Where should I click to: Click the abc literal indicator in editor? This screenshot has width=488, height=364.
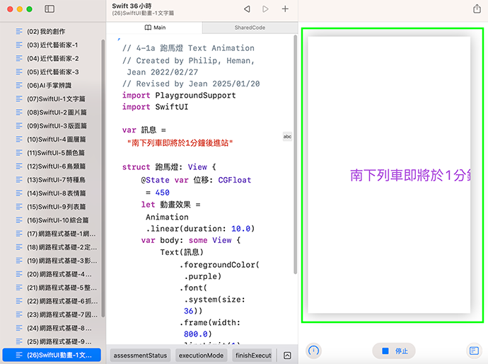click(287, 136)
